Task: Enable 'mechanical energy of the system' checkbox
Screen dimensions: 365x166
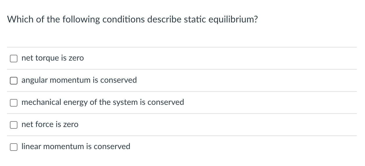Action: point(14,103)
